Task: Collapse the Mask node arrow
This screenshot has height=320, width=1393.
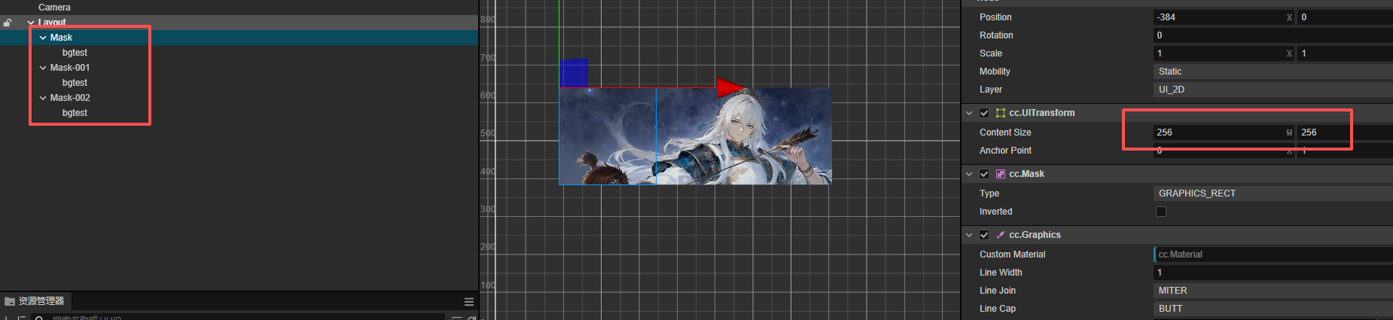Action: [43, 38]
